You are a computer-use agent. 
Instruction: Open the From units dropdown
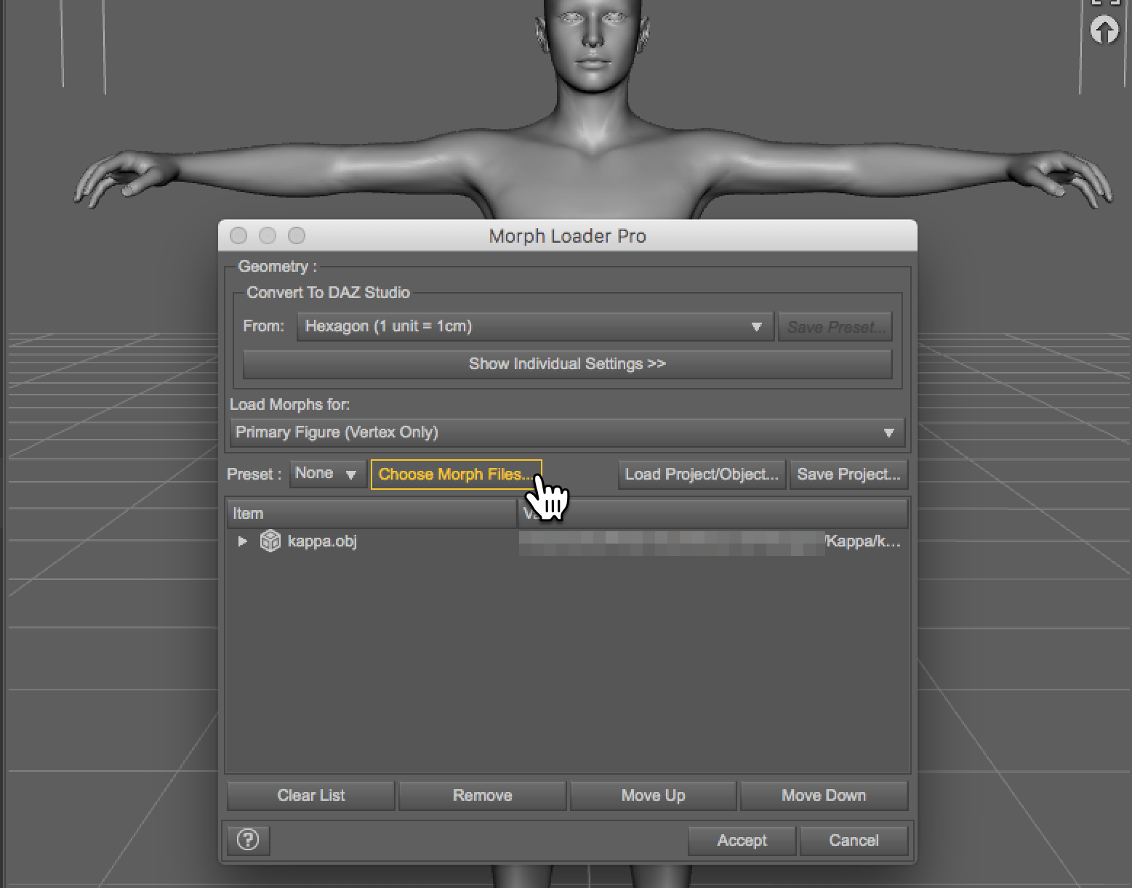point(534,327)
